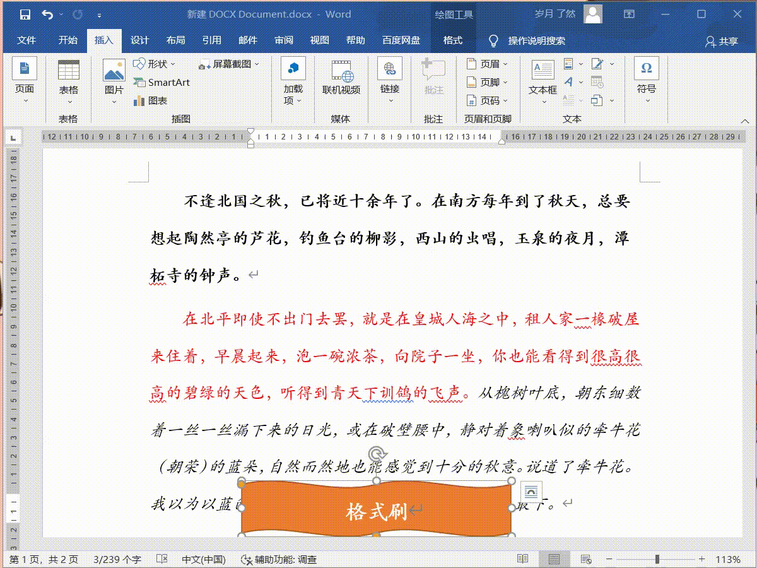
Task: Click the bold paragraph text 不逢北国之秋
Action: point(233,202)
